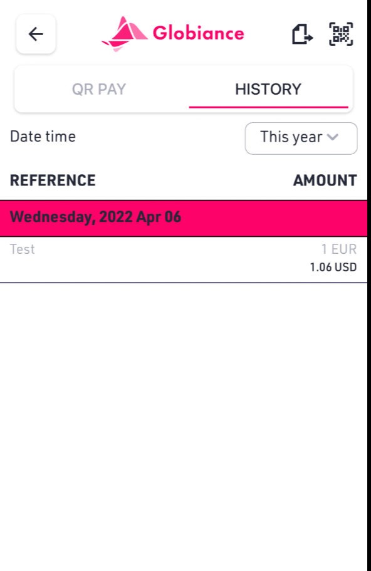371x571 pixels.
Task: Select the HISTORY tab
Action: point(269,89)
